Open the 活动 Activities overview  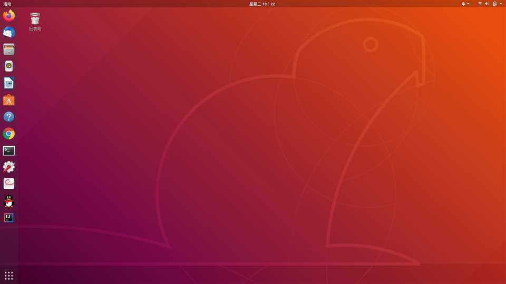tap(7, 4)
